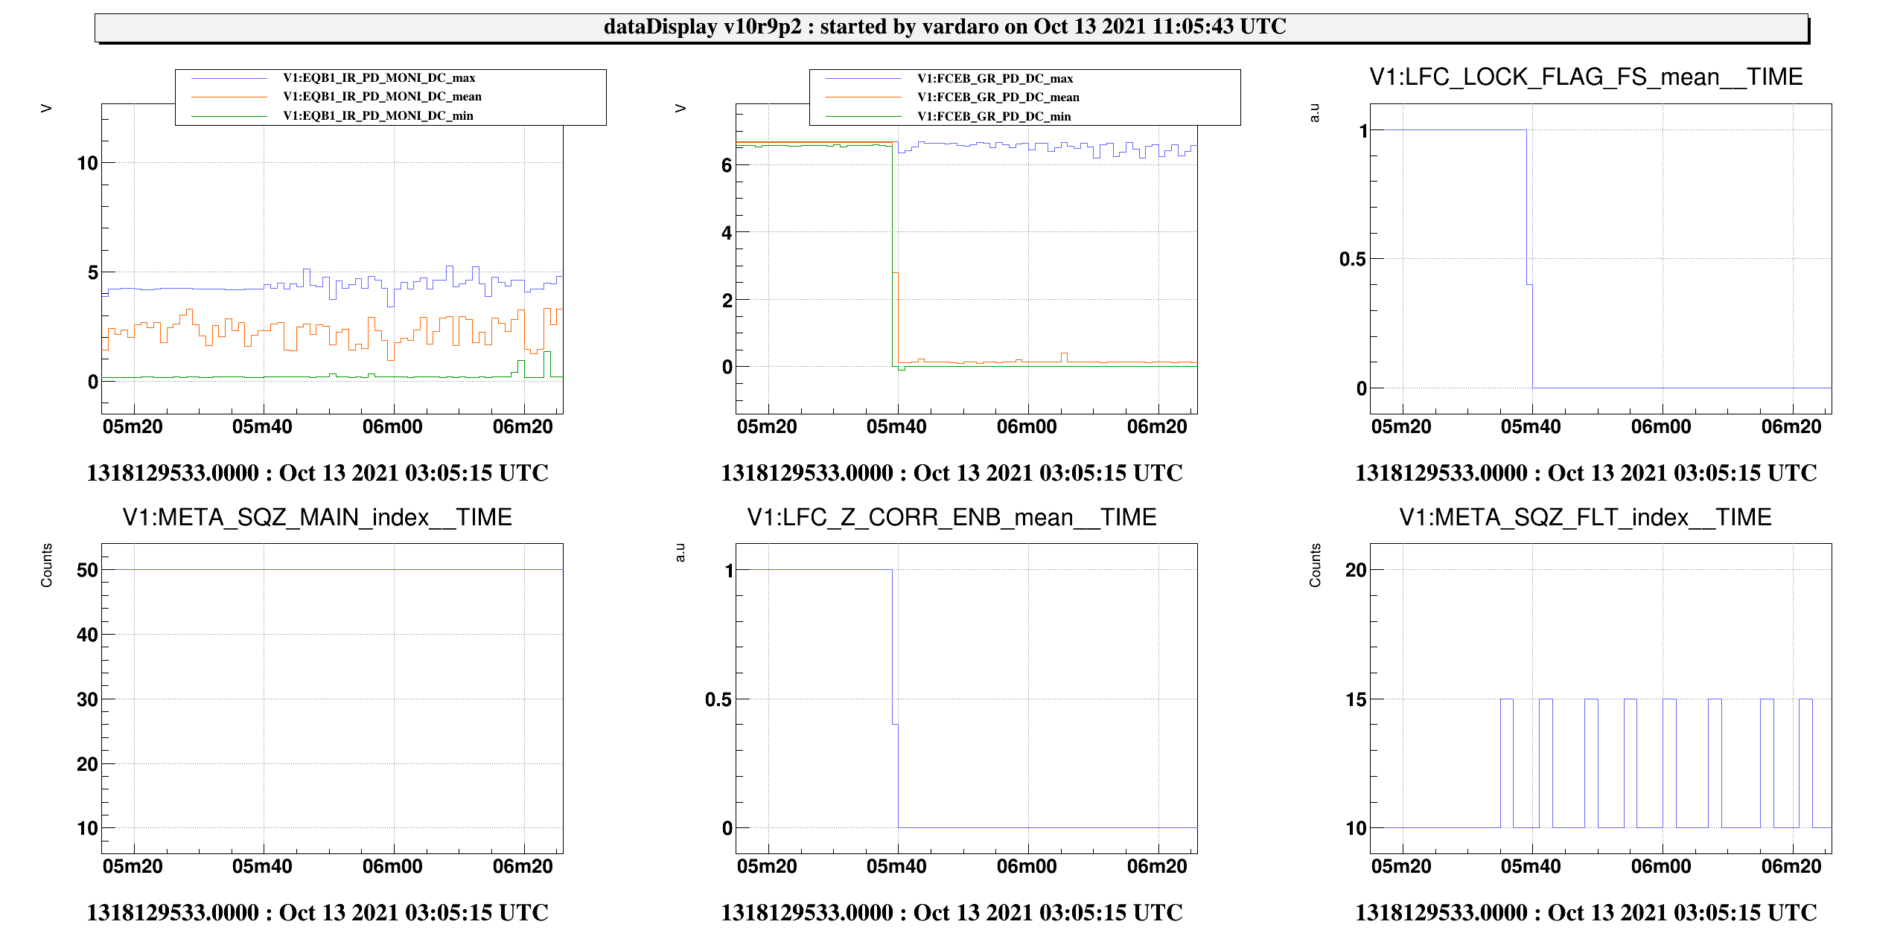Click green line sample for FCEB min legend
Image resolution: width=1903 pixels, height=936 pixels.
864,117
